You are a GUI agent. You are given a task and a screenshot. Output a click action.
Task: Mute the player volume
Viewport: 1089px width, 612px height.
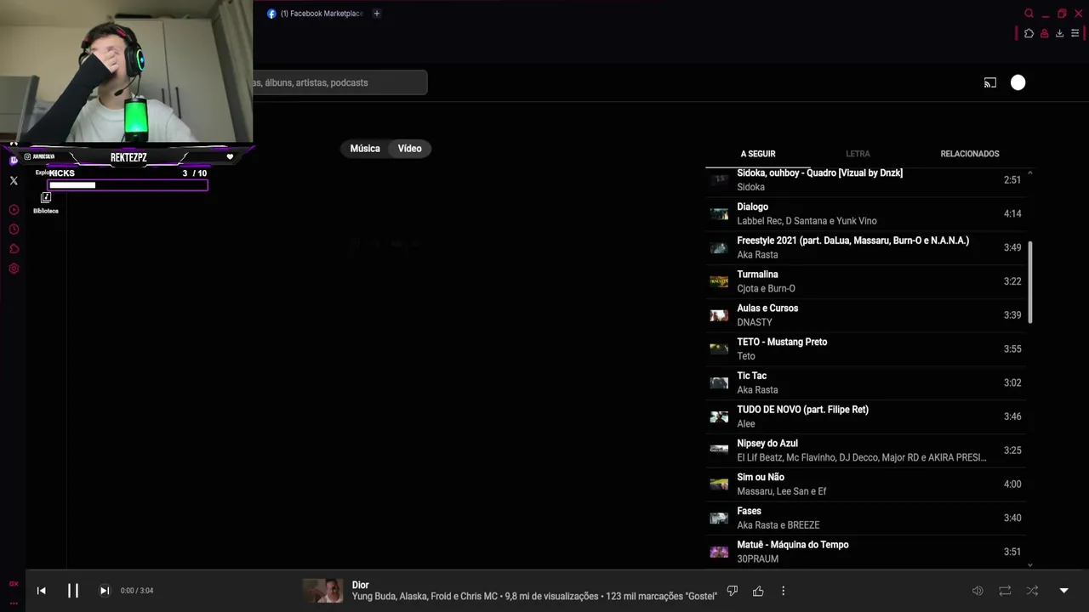tap(978, 591)
